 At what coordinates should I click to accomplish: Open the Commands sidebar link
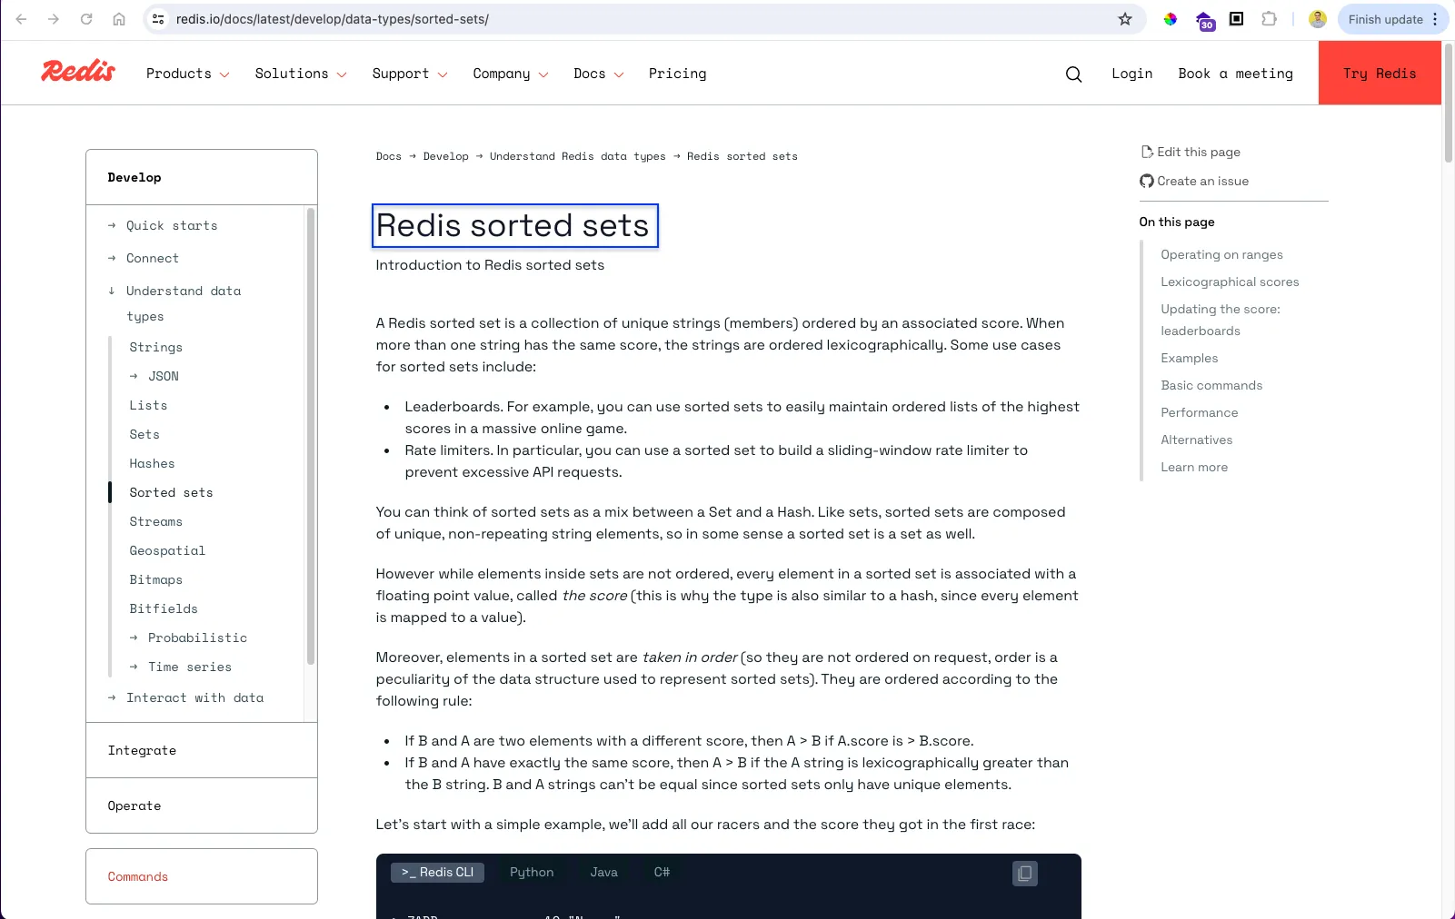coord(138,876)
